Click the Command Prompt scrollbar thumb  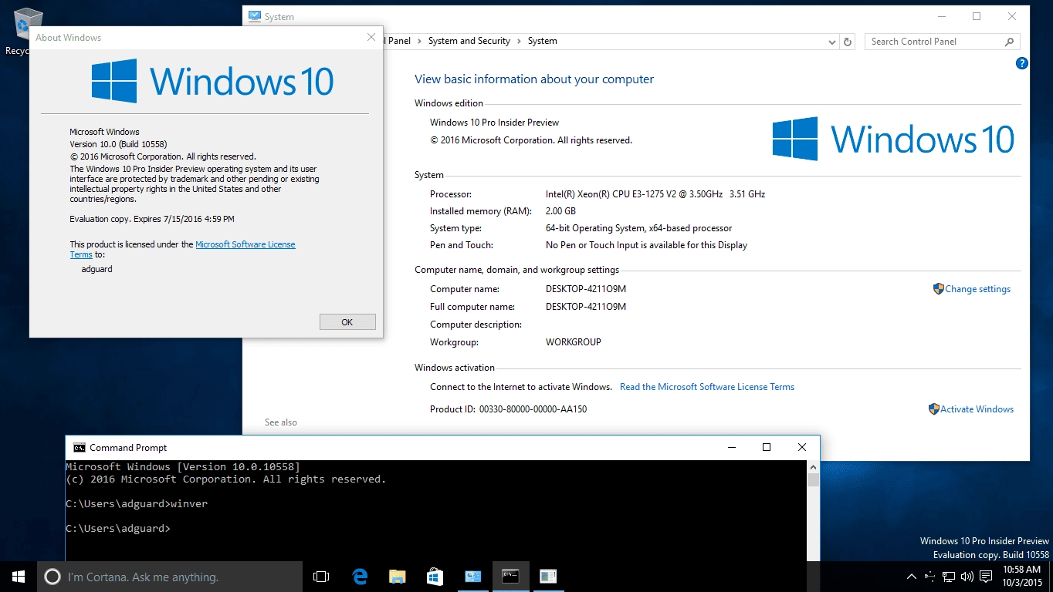(x=813, y=479)
